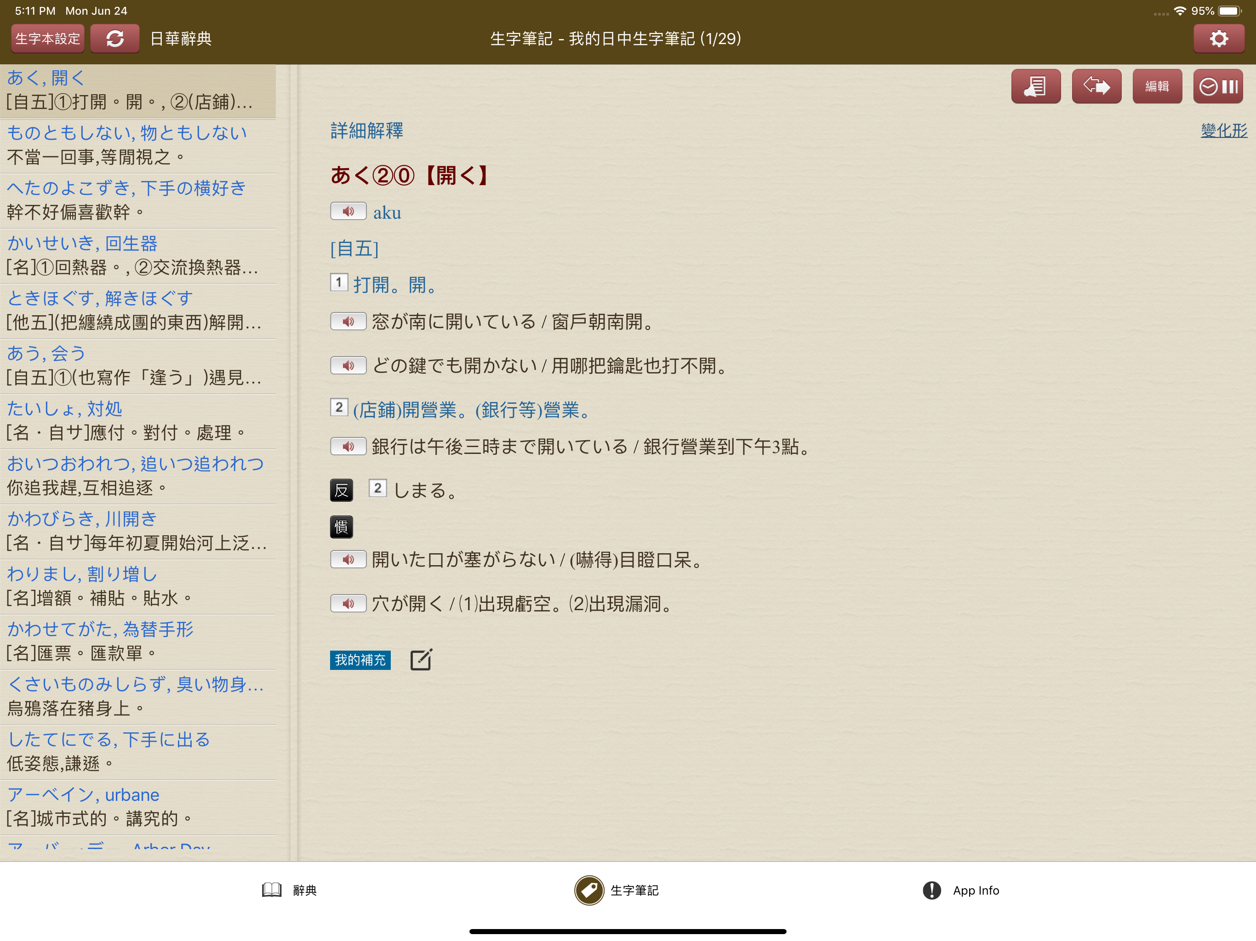Tap the 生字筆記 page title in header

pyautogui.click(x=616, y=39)
